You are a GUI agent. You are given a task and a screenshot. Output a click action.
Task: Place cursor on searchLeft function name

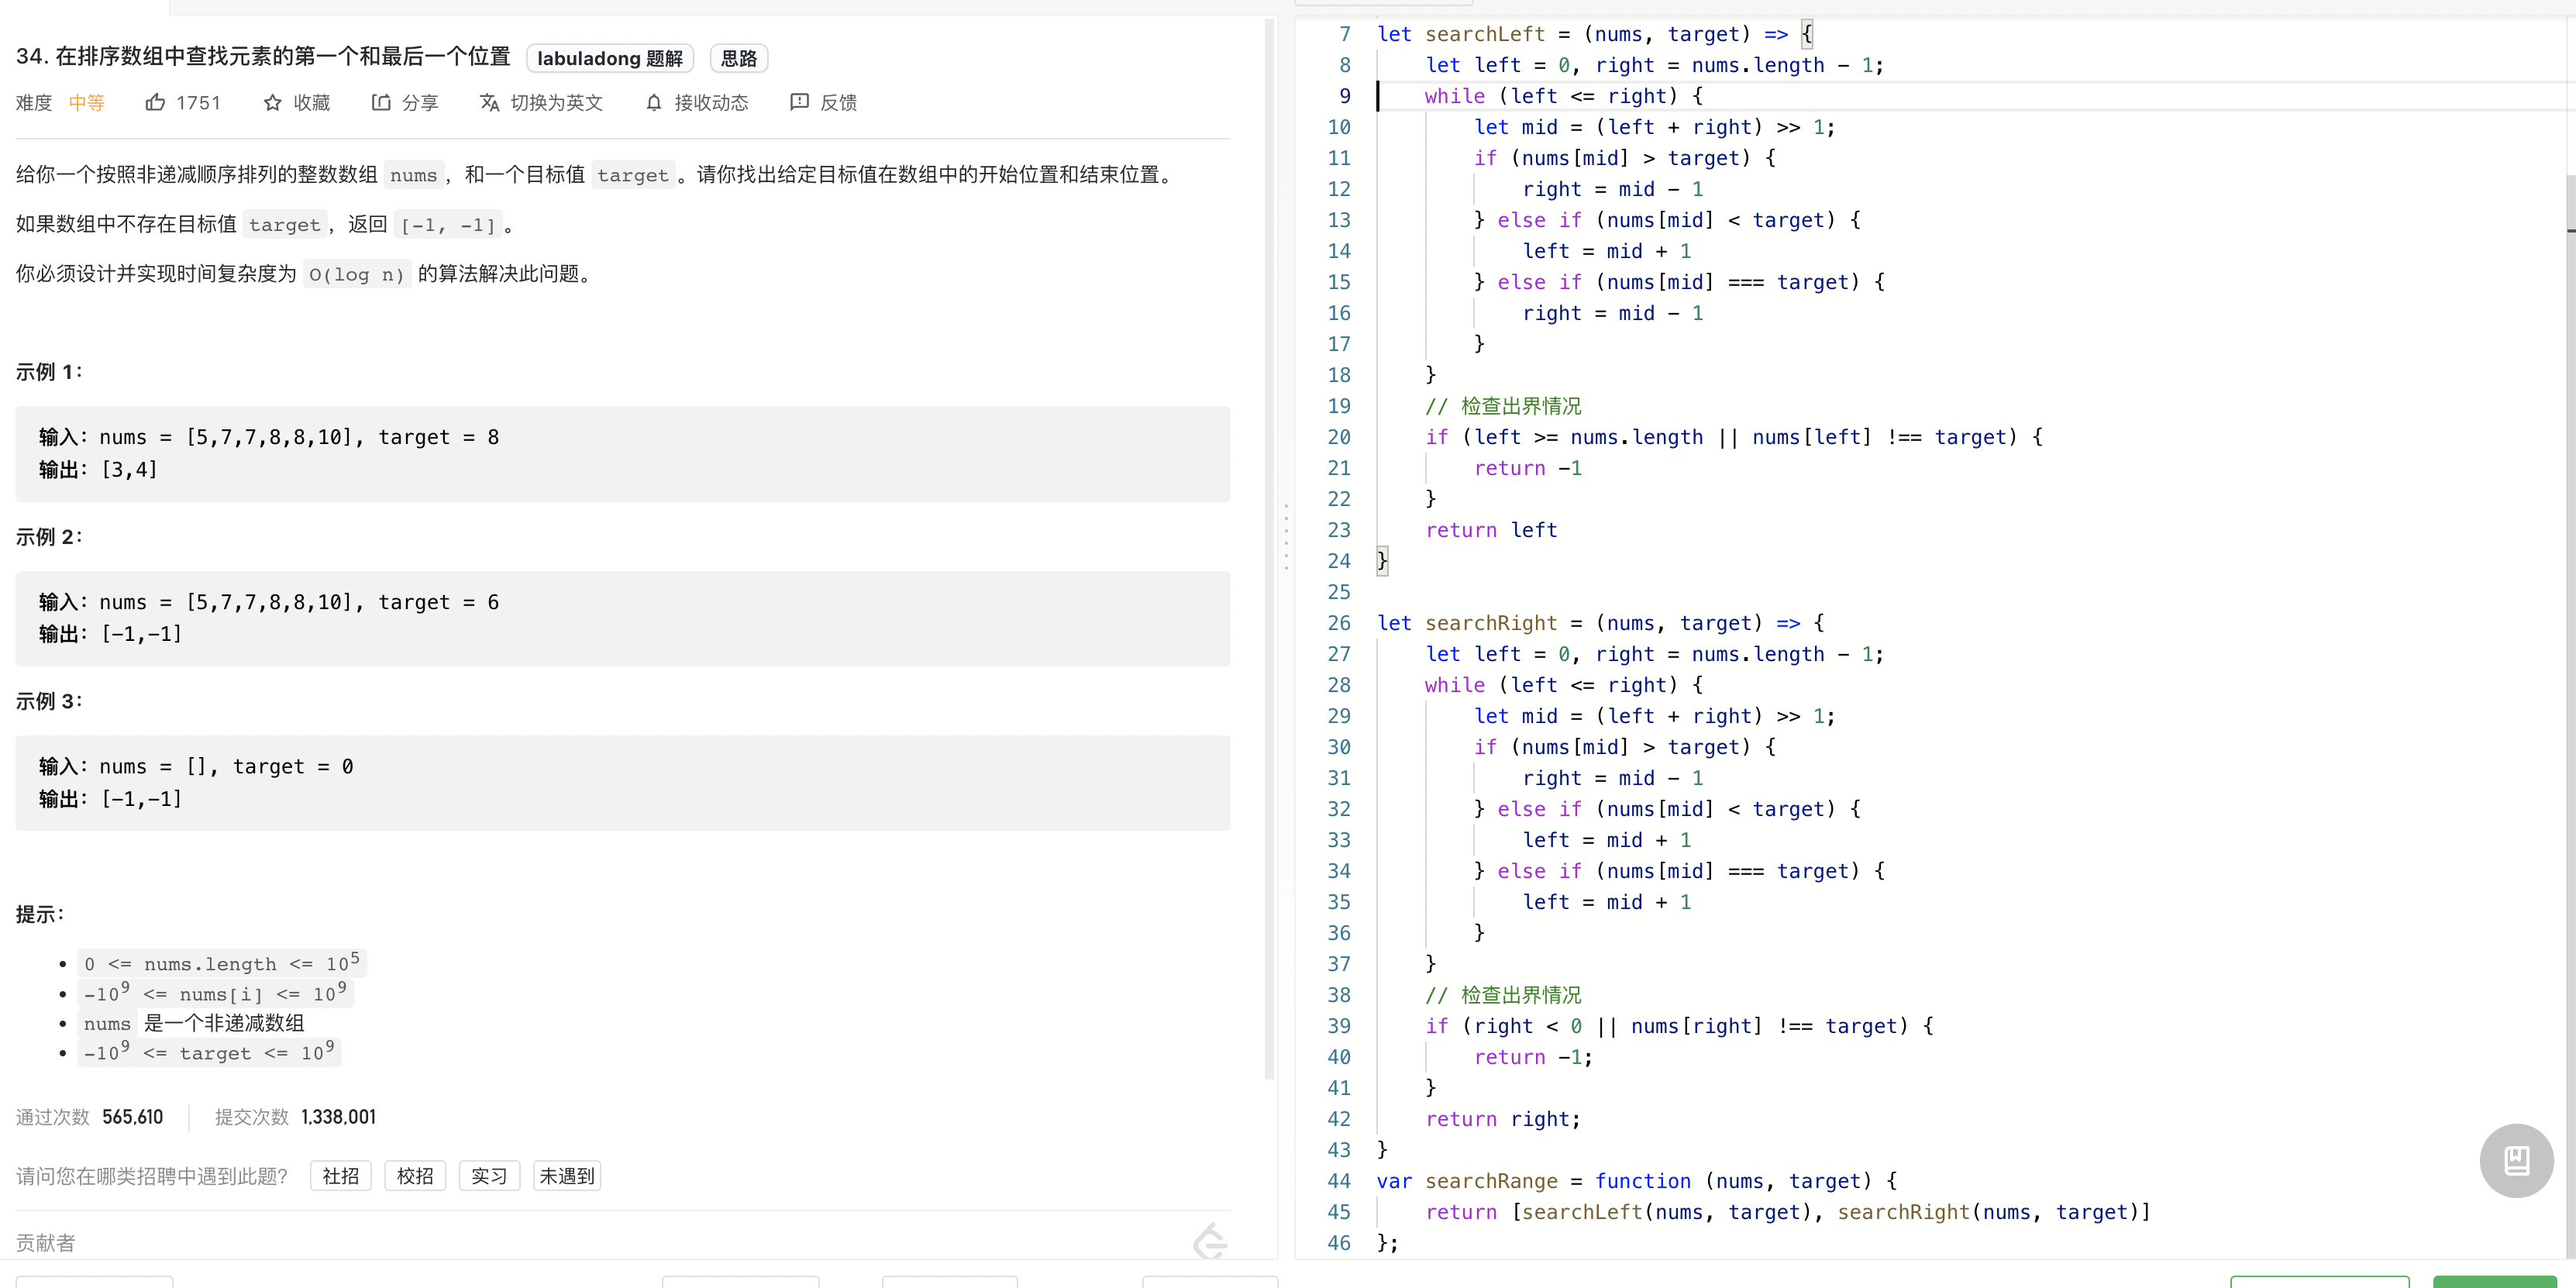tap(1485, 34)
